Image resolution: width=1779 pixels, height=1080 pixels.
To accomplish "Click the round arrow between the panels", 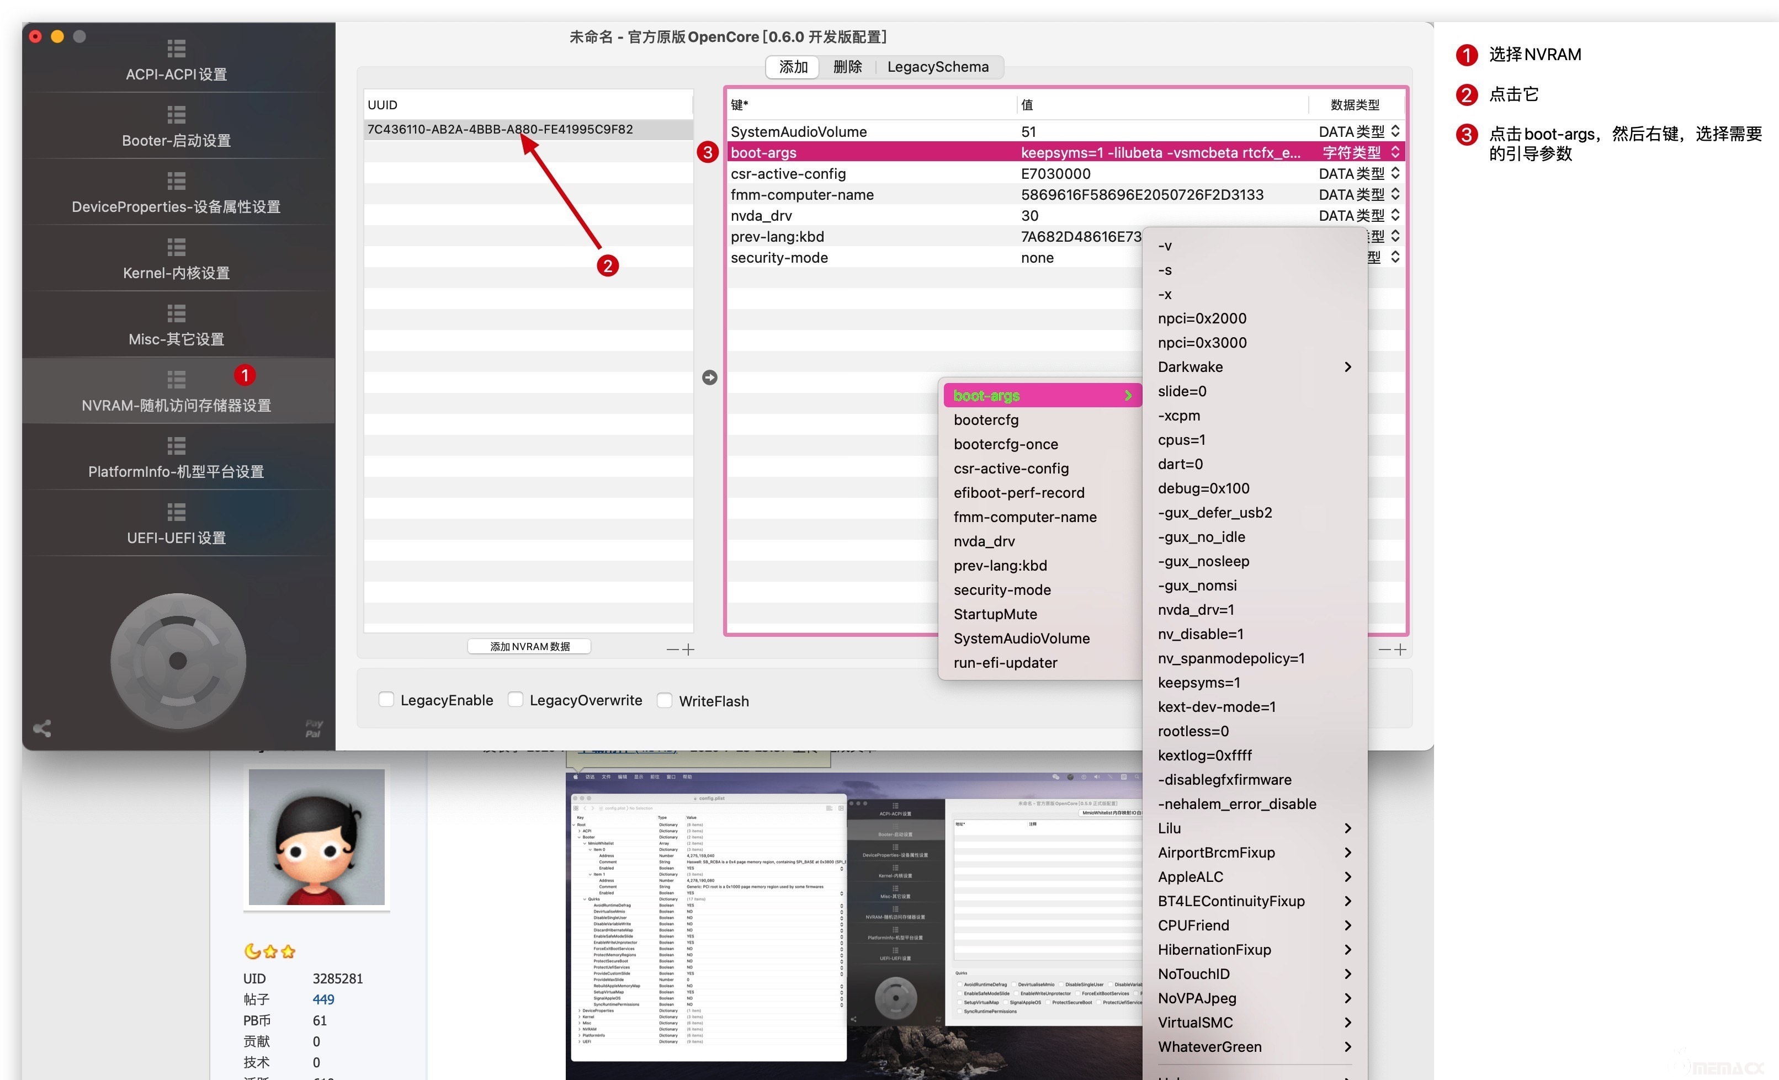I will [710, 377].
